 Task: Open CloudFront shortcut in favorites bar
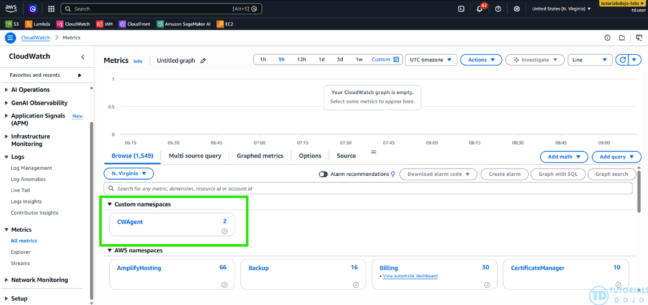135,25
